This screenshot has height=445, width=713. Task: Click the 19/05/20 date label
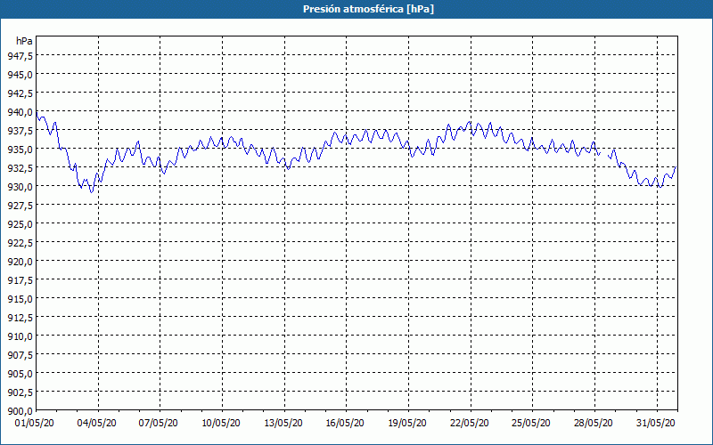pos(407,424)
